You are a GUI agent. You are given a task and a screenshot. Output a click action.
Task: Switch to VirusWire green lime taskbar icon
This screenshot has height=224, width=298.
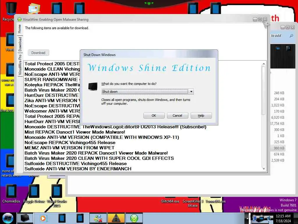click(x=134, y=218)
